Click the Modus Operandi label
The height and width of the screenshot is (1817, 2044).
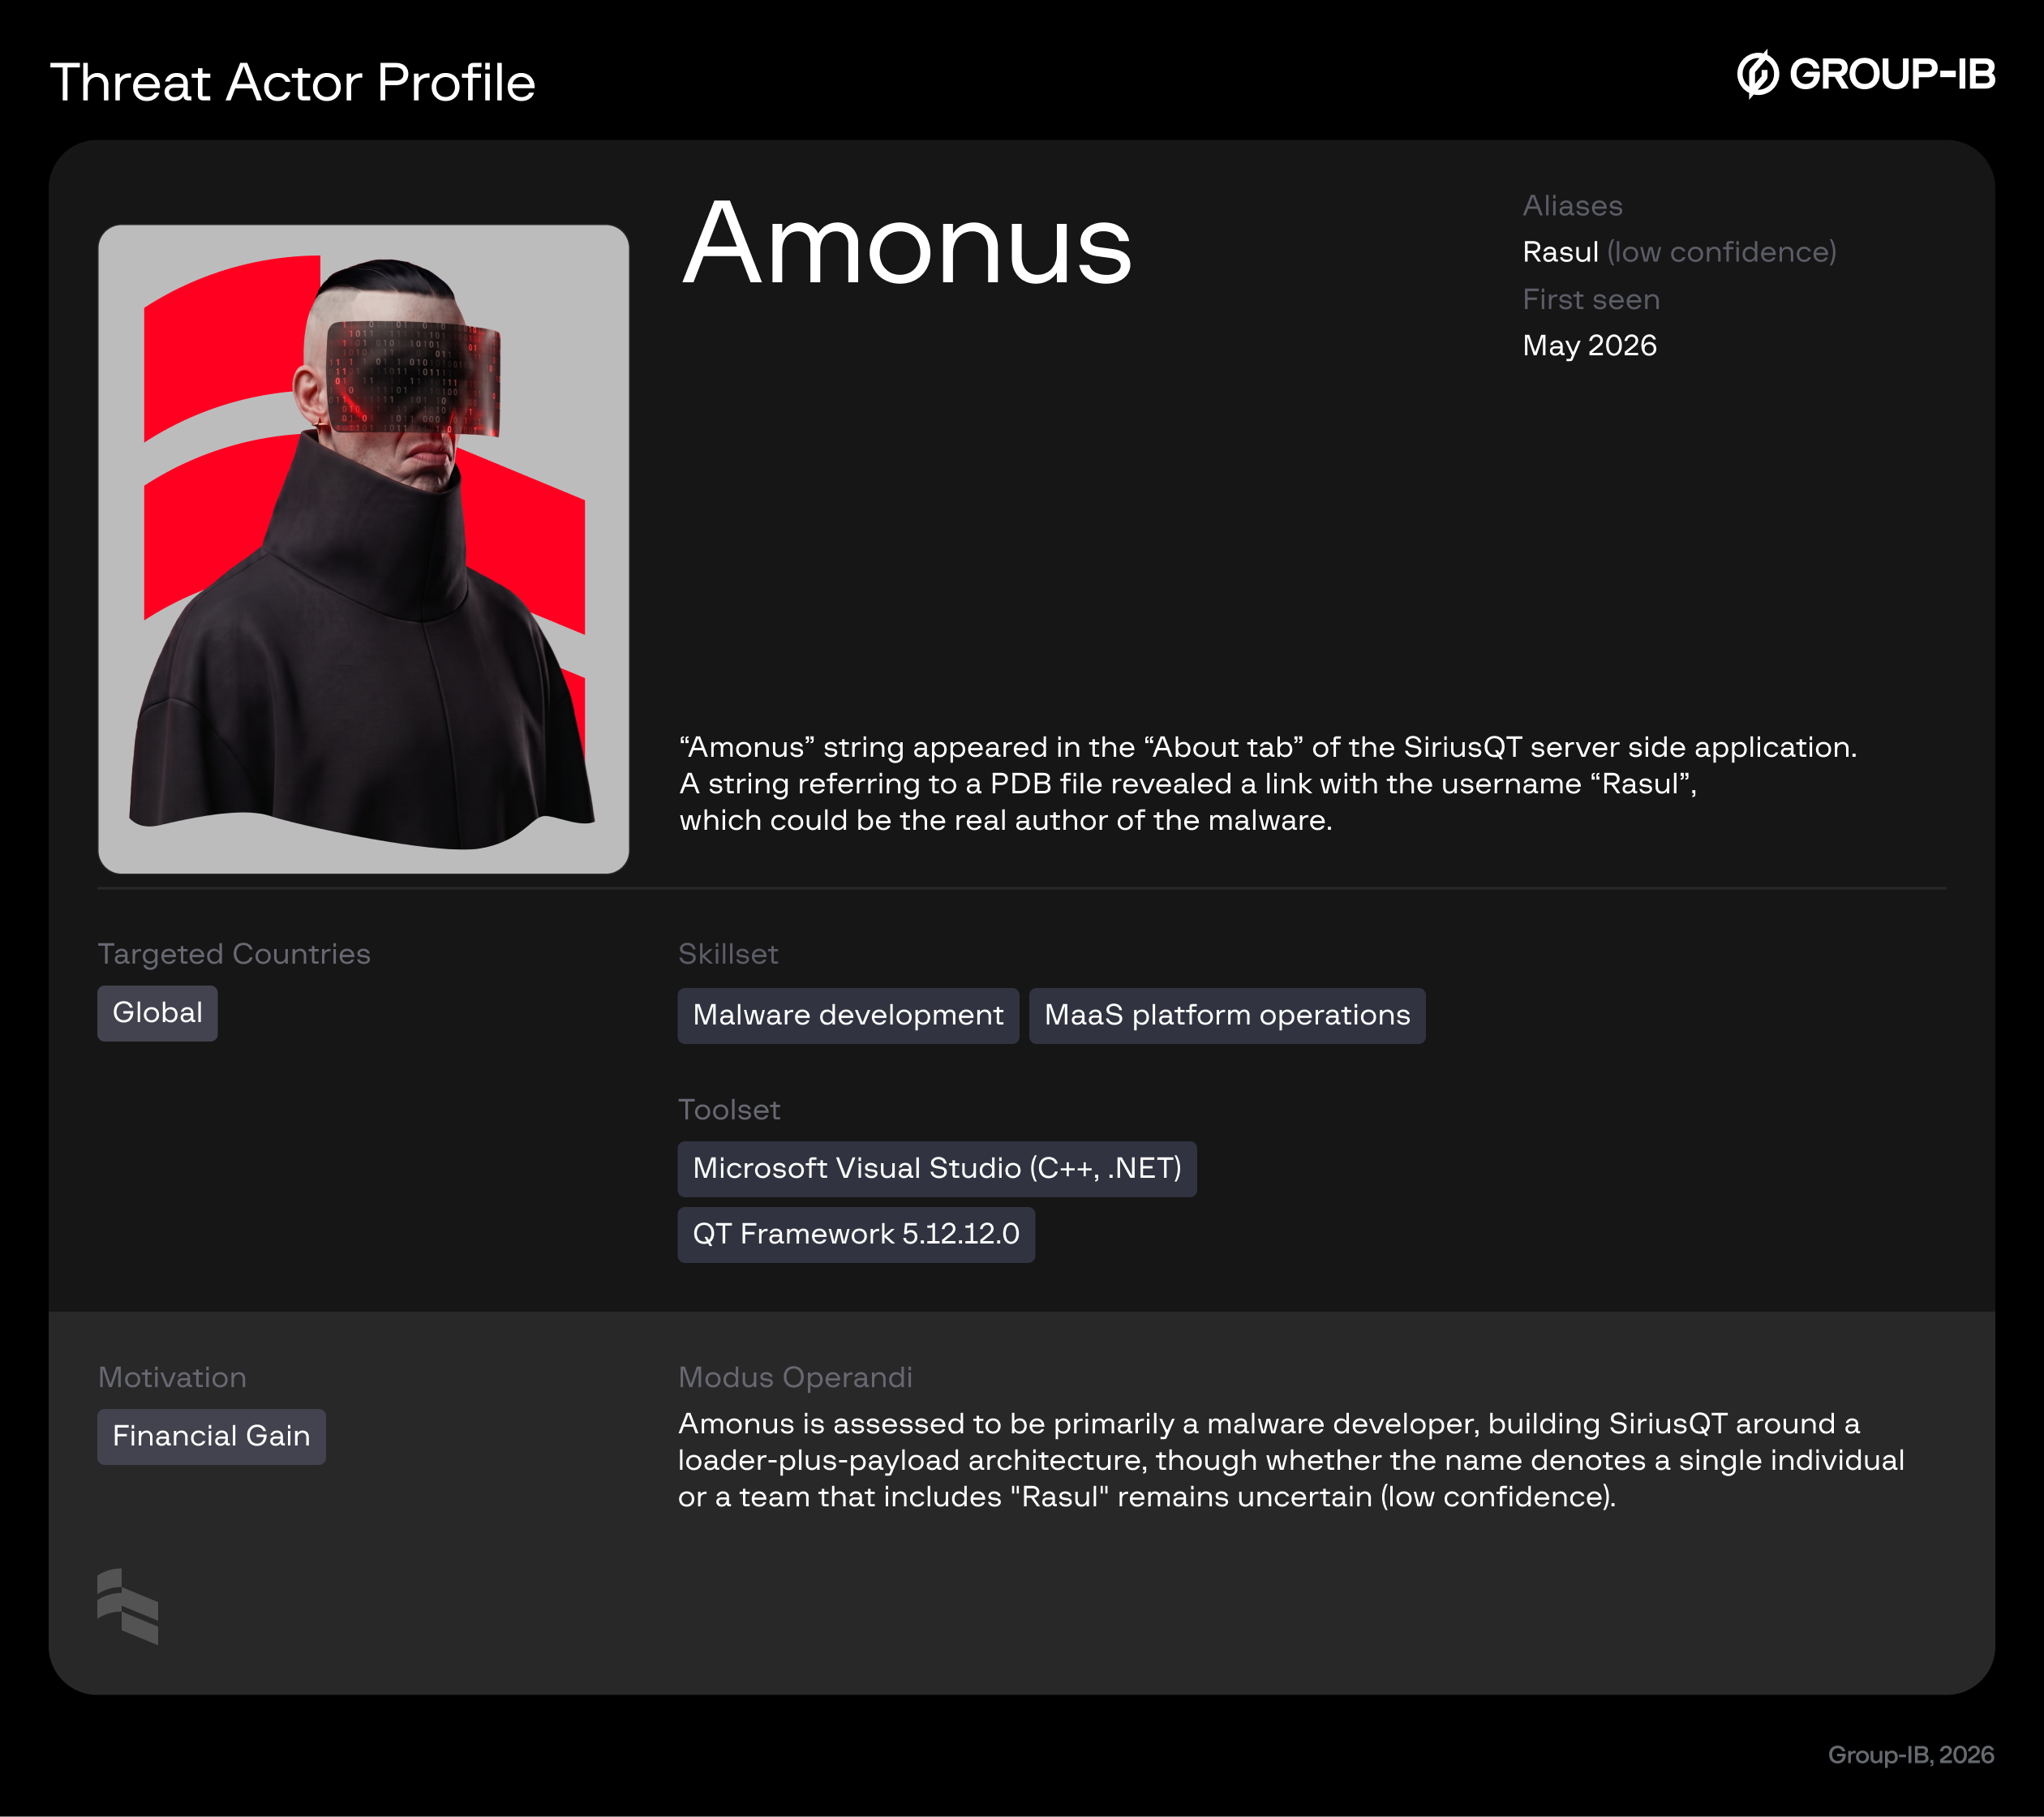(795, 1378)
